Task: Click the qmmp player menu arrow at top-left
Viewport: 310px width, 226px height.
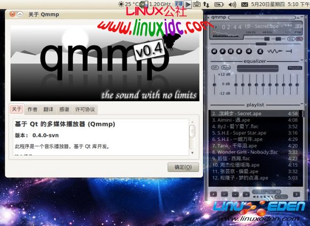Action: coord(208,17)
